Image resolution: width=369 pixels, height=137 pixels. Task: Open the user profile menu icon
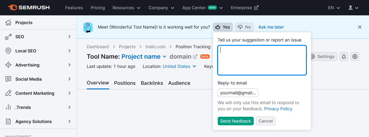point(353,8)
